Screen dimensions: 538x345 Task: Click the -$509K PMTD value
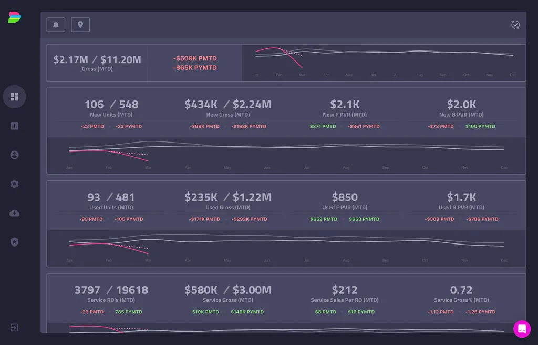(x=195, y=58)
